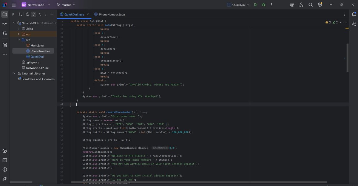Click the nextPage() call on line 40
Screen dimensions: 358x186
tap(119, 72)
